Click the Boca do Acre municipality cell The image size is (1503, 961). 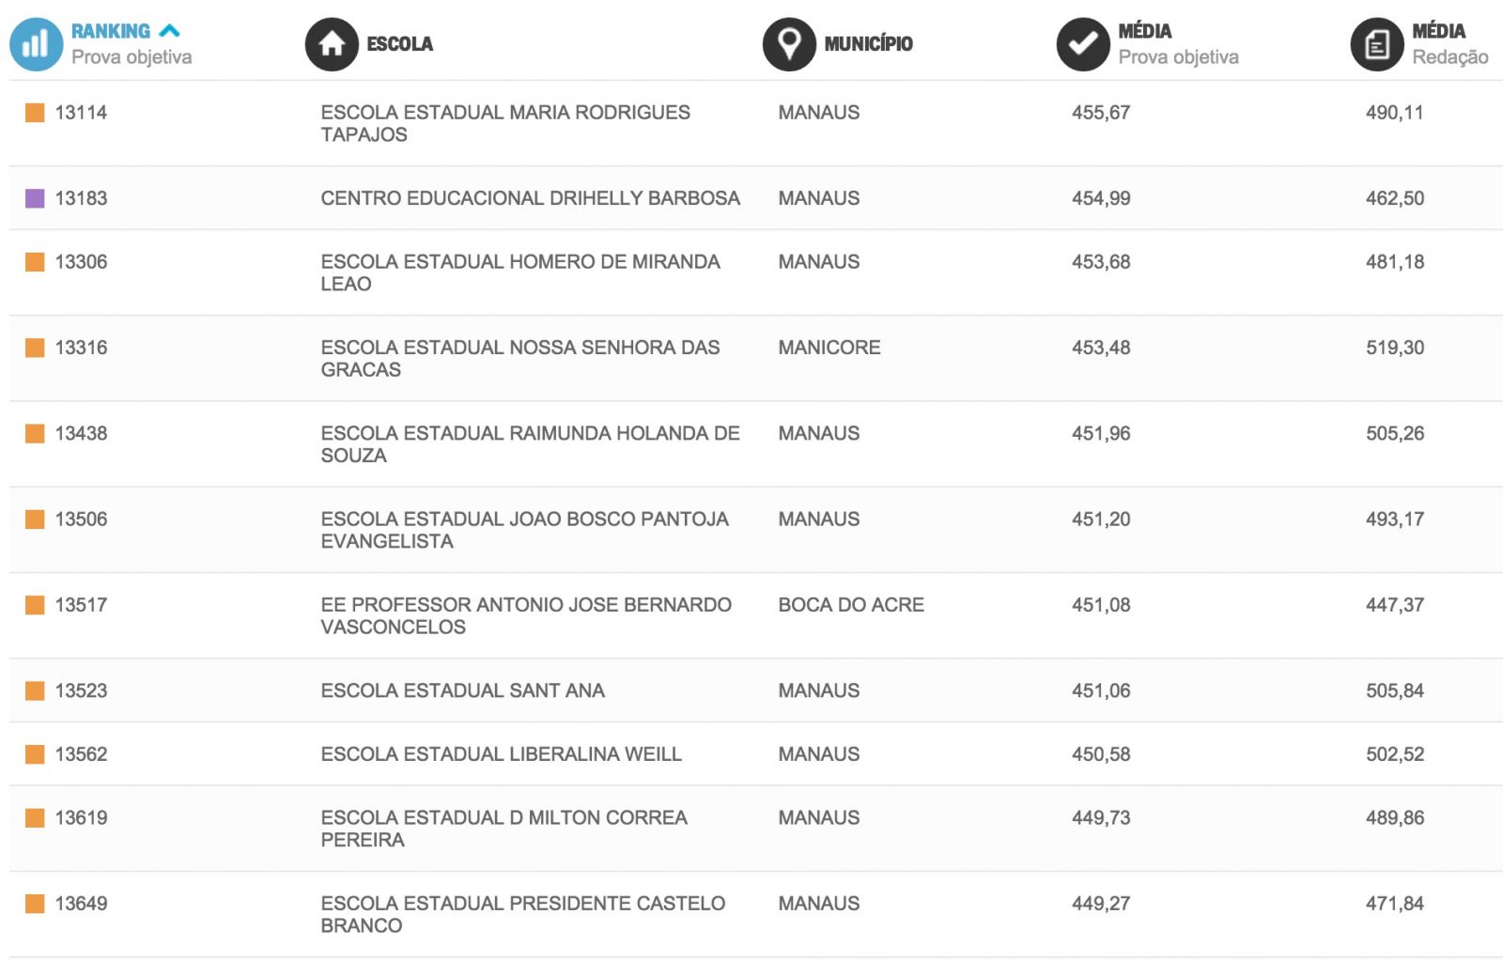click(850, 605)
